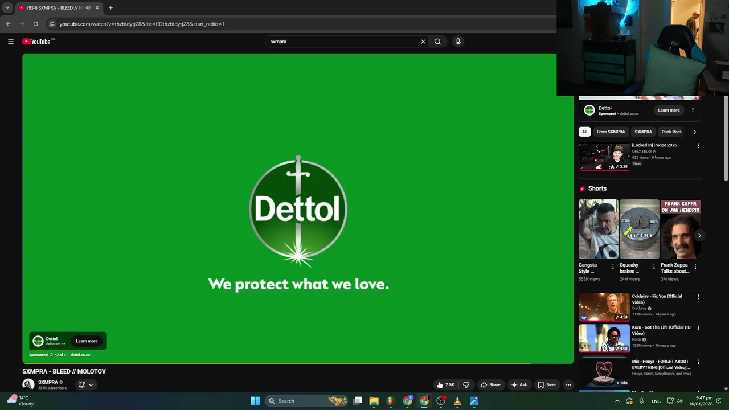This screenshot has height=410, width=729.
Task: Mute the tab via speaker icon
Action: 88,8
